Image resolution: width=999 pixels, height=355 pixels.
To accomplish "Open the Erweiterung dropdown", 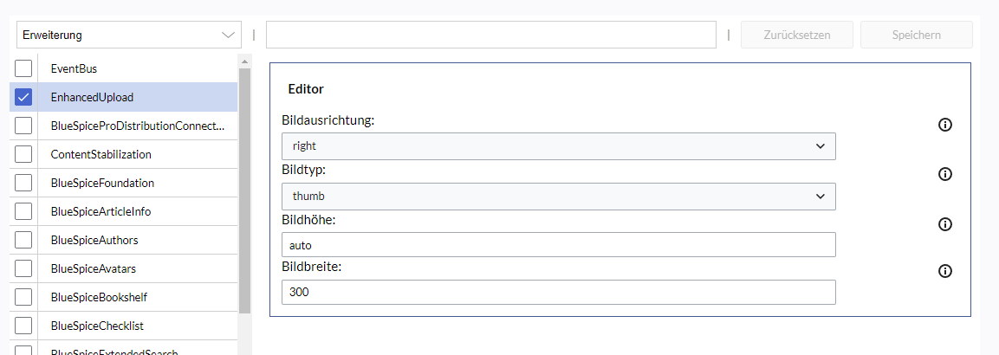I will click(x=129, y=35).
